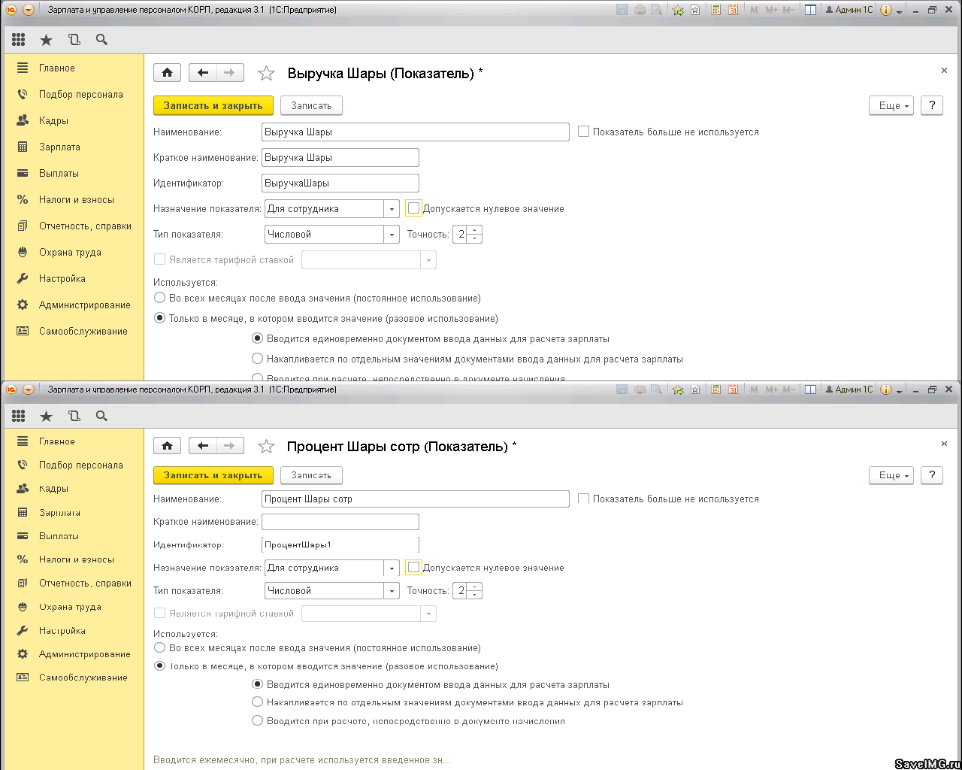This screenshot has width=962, height=770.
Task: Open history icon in the top window toolbar
Action: (74, 40)
